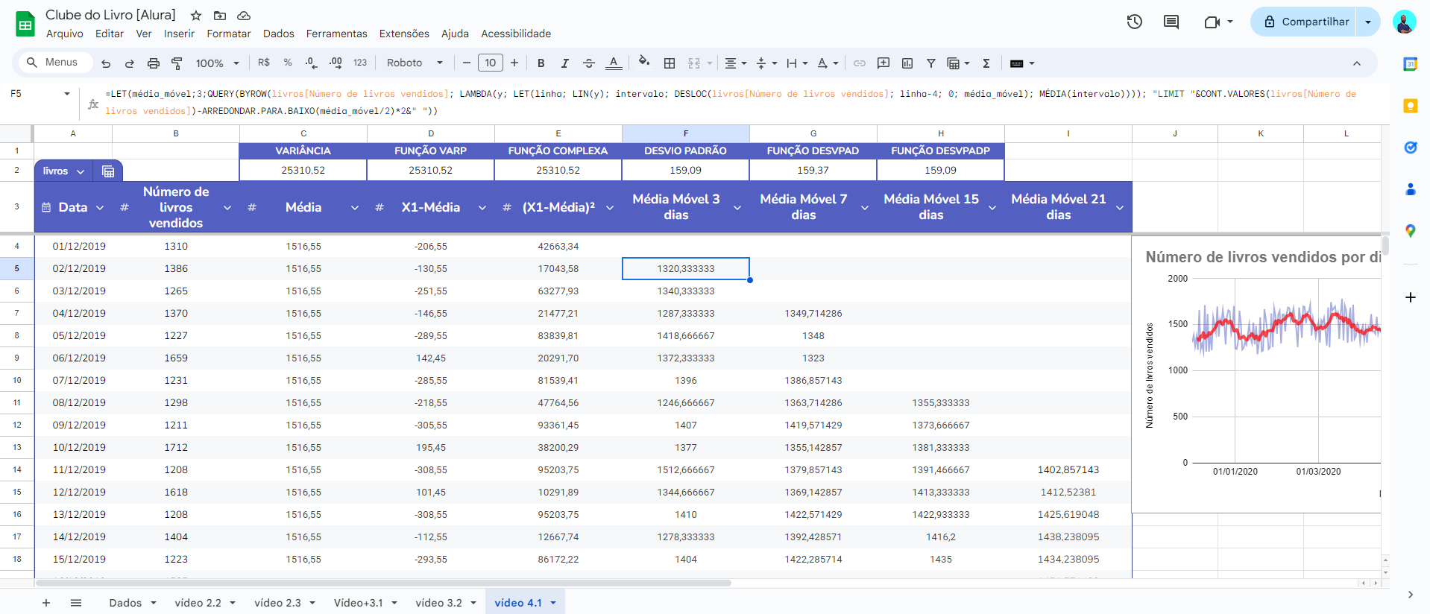Toggle italic formatting
This screenshot has width=1430, height=614.
pos(565,63)
